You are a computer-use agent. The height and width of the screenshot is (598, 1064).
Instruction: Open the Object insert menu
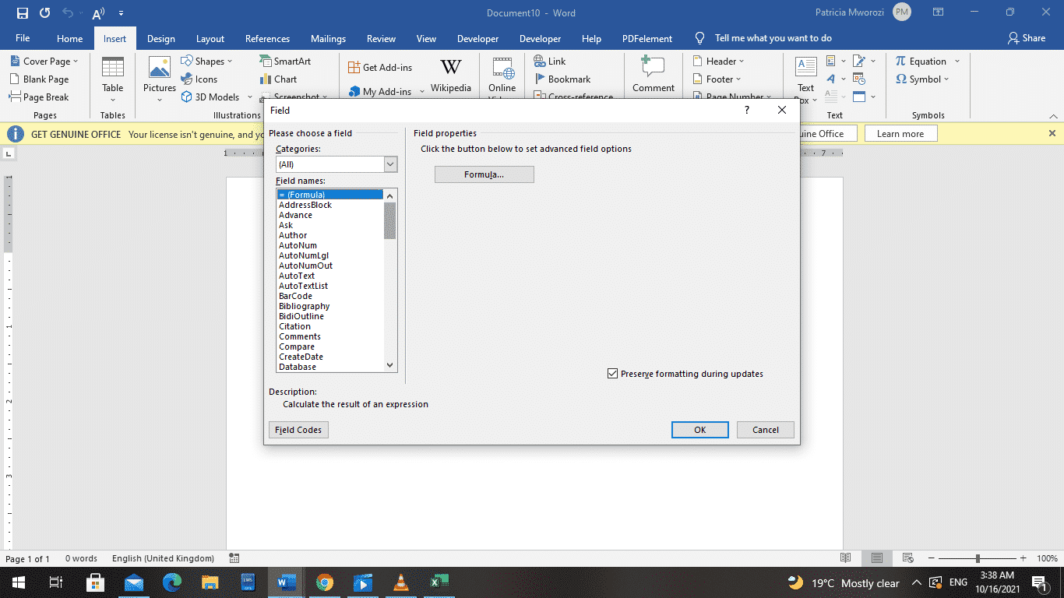(x=863, y=97)
